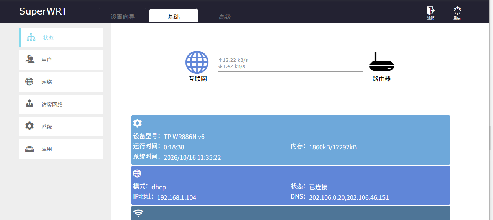Screen dimensions: 493x220
Task: Click the 路由器 label under the router
Action: click(382, 79)
